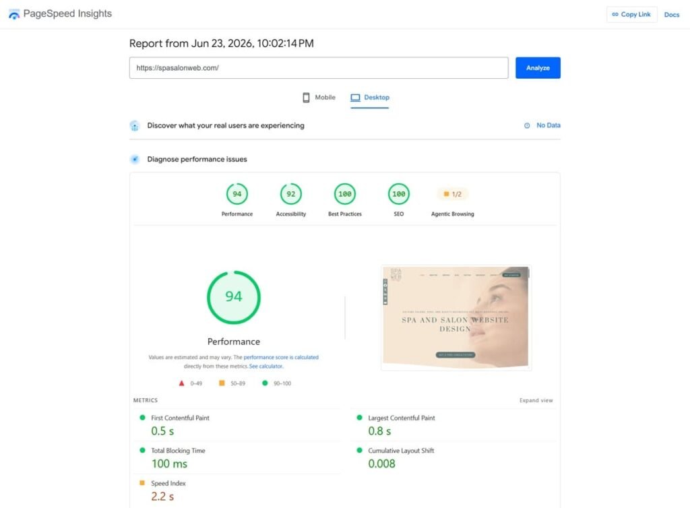690x508 pixels.
Task: Click the Total Blocking Time green dot
Action: tap(142, 450)
